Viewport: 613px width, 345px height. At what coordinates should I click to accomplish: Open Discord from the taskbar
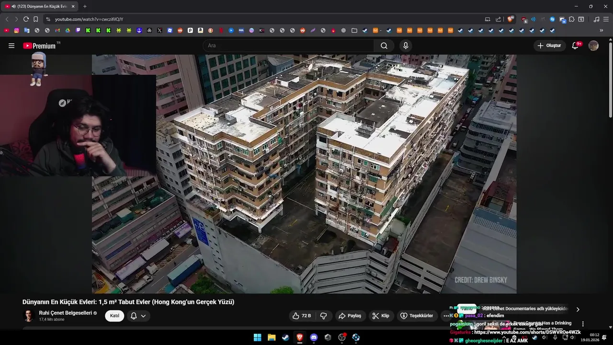tap(314, 337)
